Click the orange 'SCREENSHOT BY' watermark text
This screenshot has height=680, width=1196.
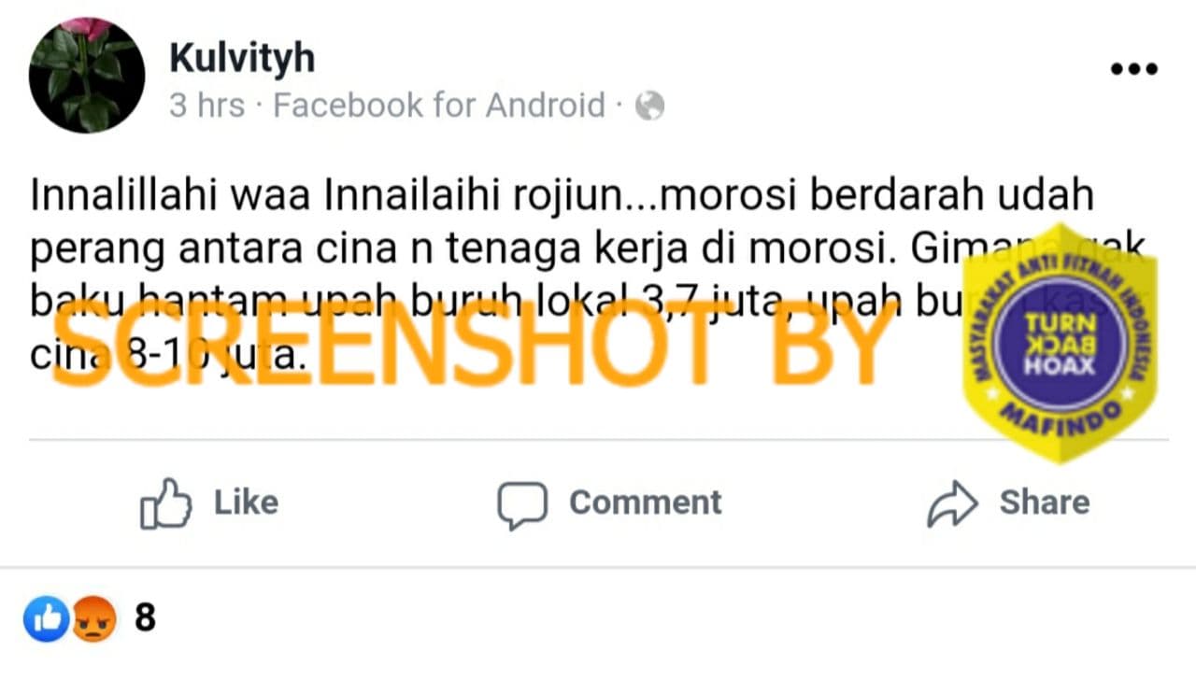[475, 345]
